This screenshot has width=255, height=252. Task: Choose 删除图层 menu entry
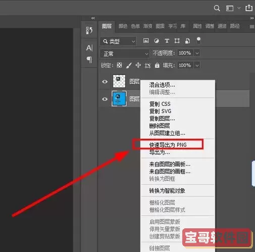coord(160,126)
